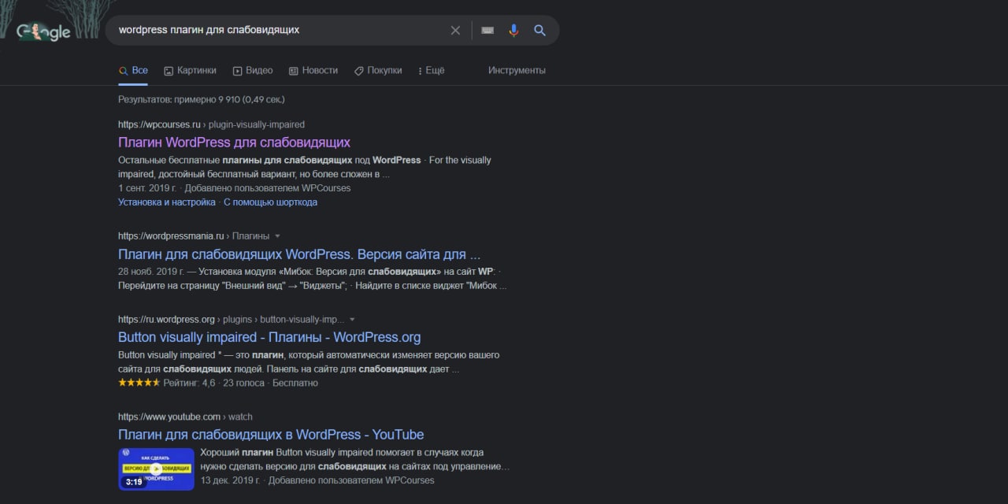Screen dimensions: 1008x504
Task: Expand the ru.wordpress.org result options arrow
Action: (x=352, y=320)
